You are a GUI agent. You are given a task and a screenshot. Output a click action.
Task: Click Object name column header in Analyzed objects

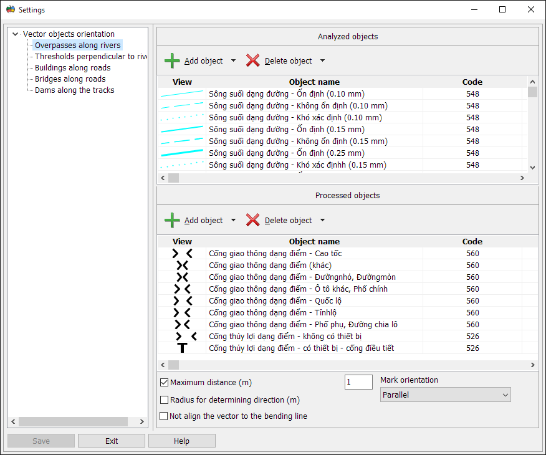point(314,82)
